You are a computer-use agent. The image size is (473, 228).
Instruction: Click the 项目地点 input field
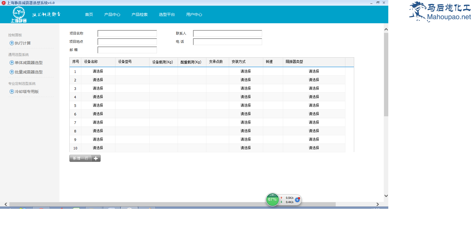(127, 42)
